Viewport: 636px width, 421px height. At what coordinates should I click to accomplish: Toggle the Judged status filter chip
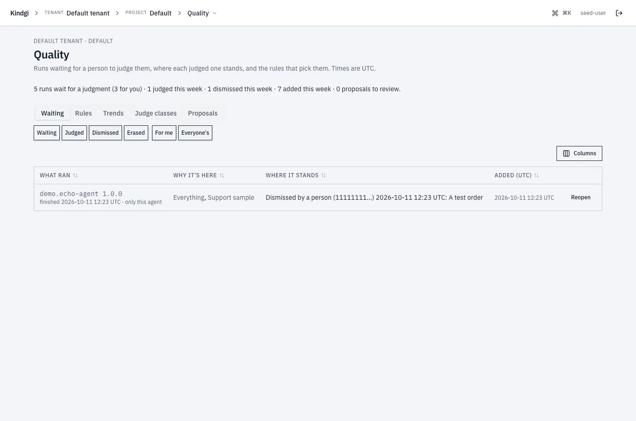[74, 133]
